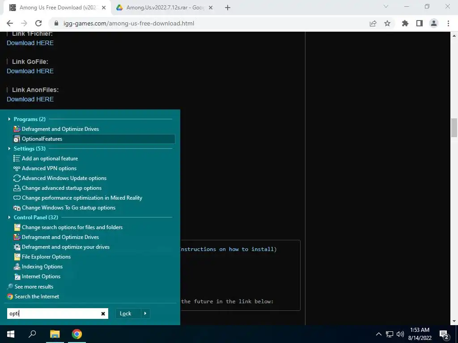This screenshot has width=458, height=343.
Task: Open a new Chrome tab
Action: tap(228, 8)
